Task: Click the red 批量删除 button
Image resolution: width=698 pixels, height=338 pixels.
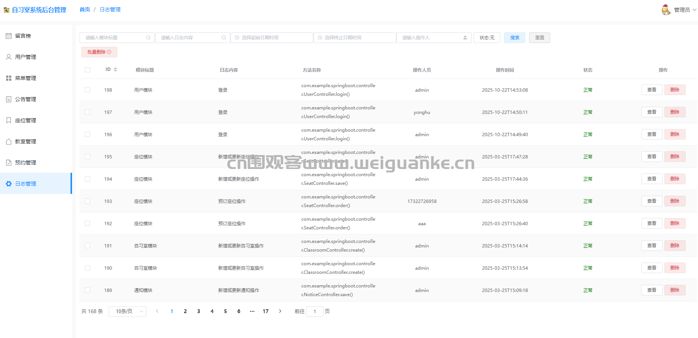Action: tap(99, 52)
